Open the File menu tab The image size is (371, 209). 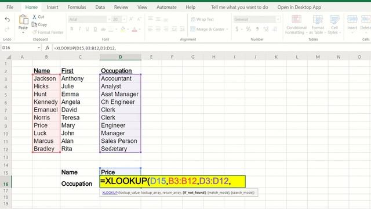10,7
